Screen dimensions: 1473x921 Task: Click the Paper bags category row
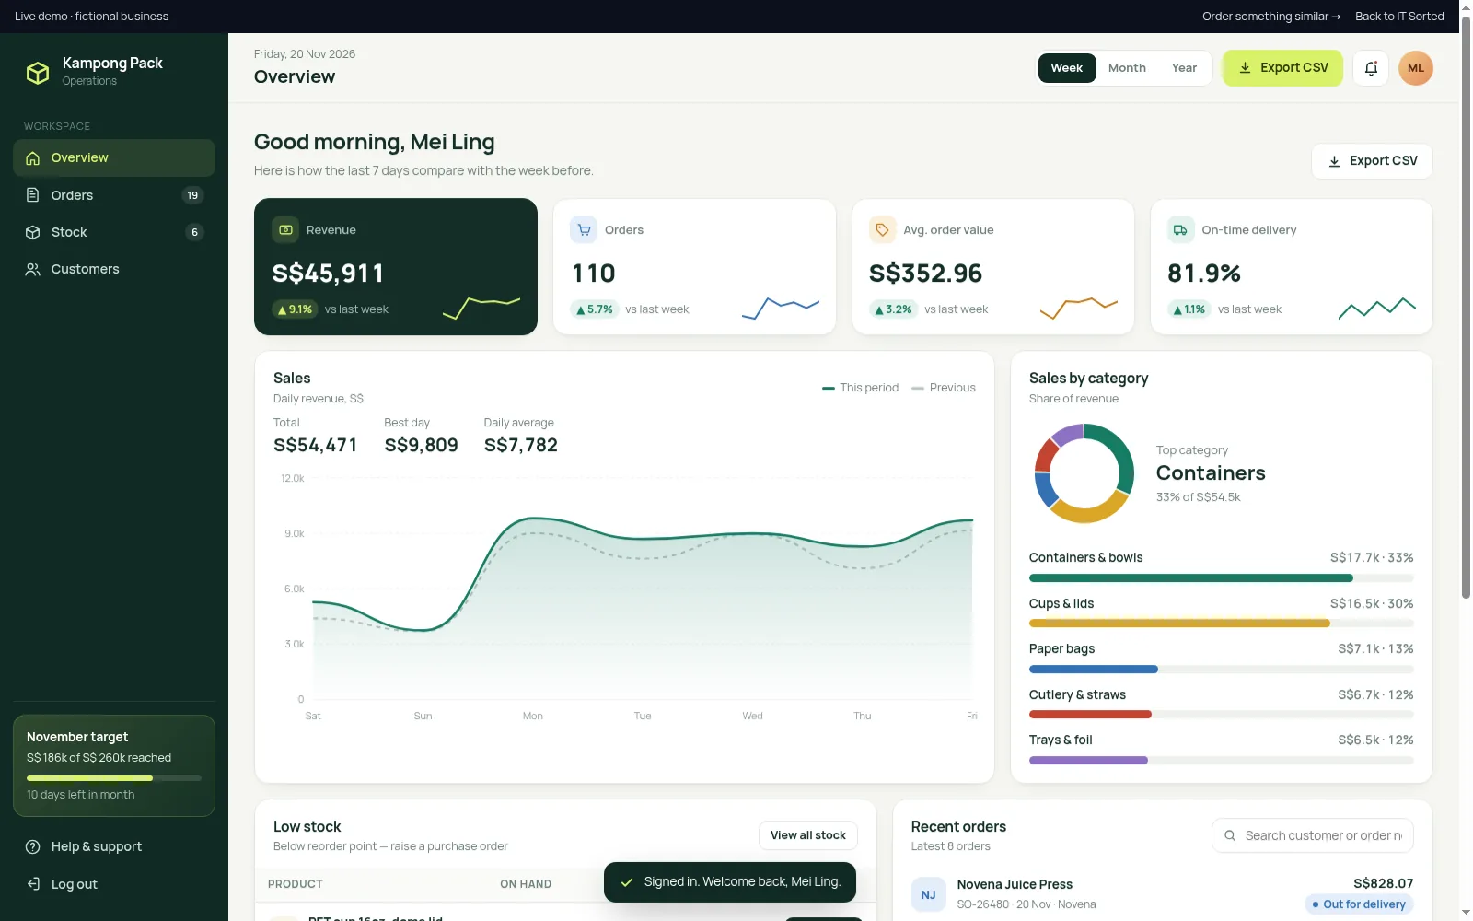[x=1221, y=659]
